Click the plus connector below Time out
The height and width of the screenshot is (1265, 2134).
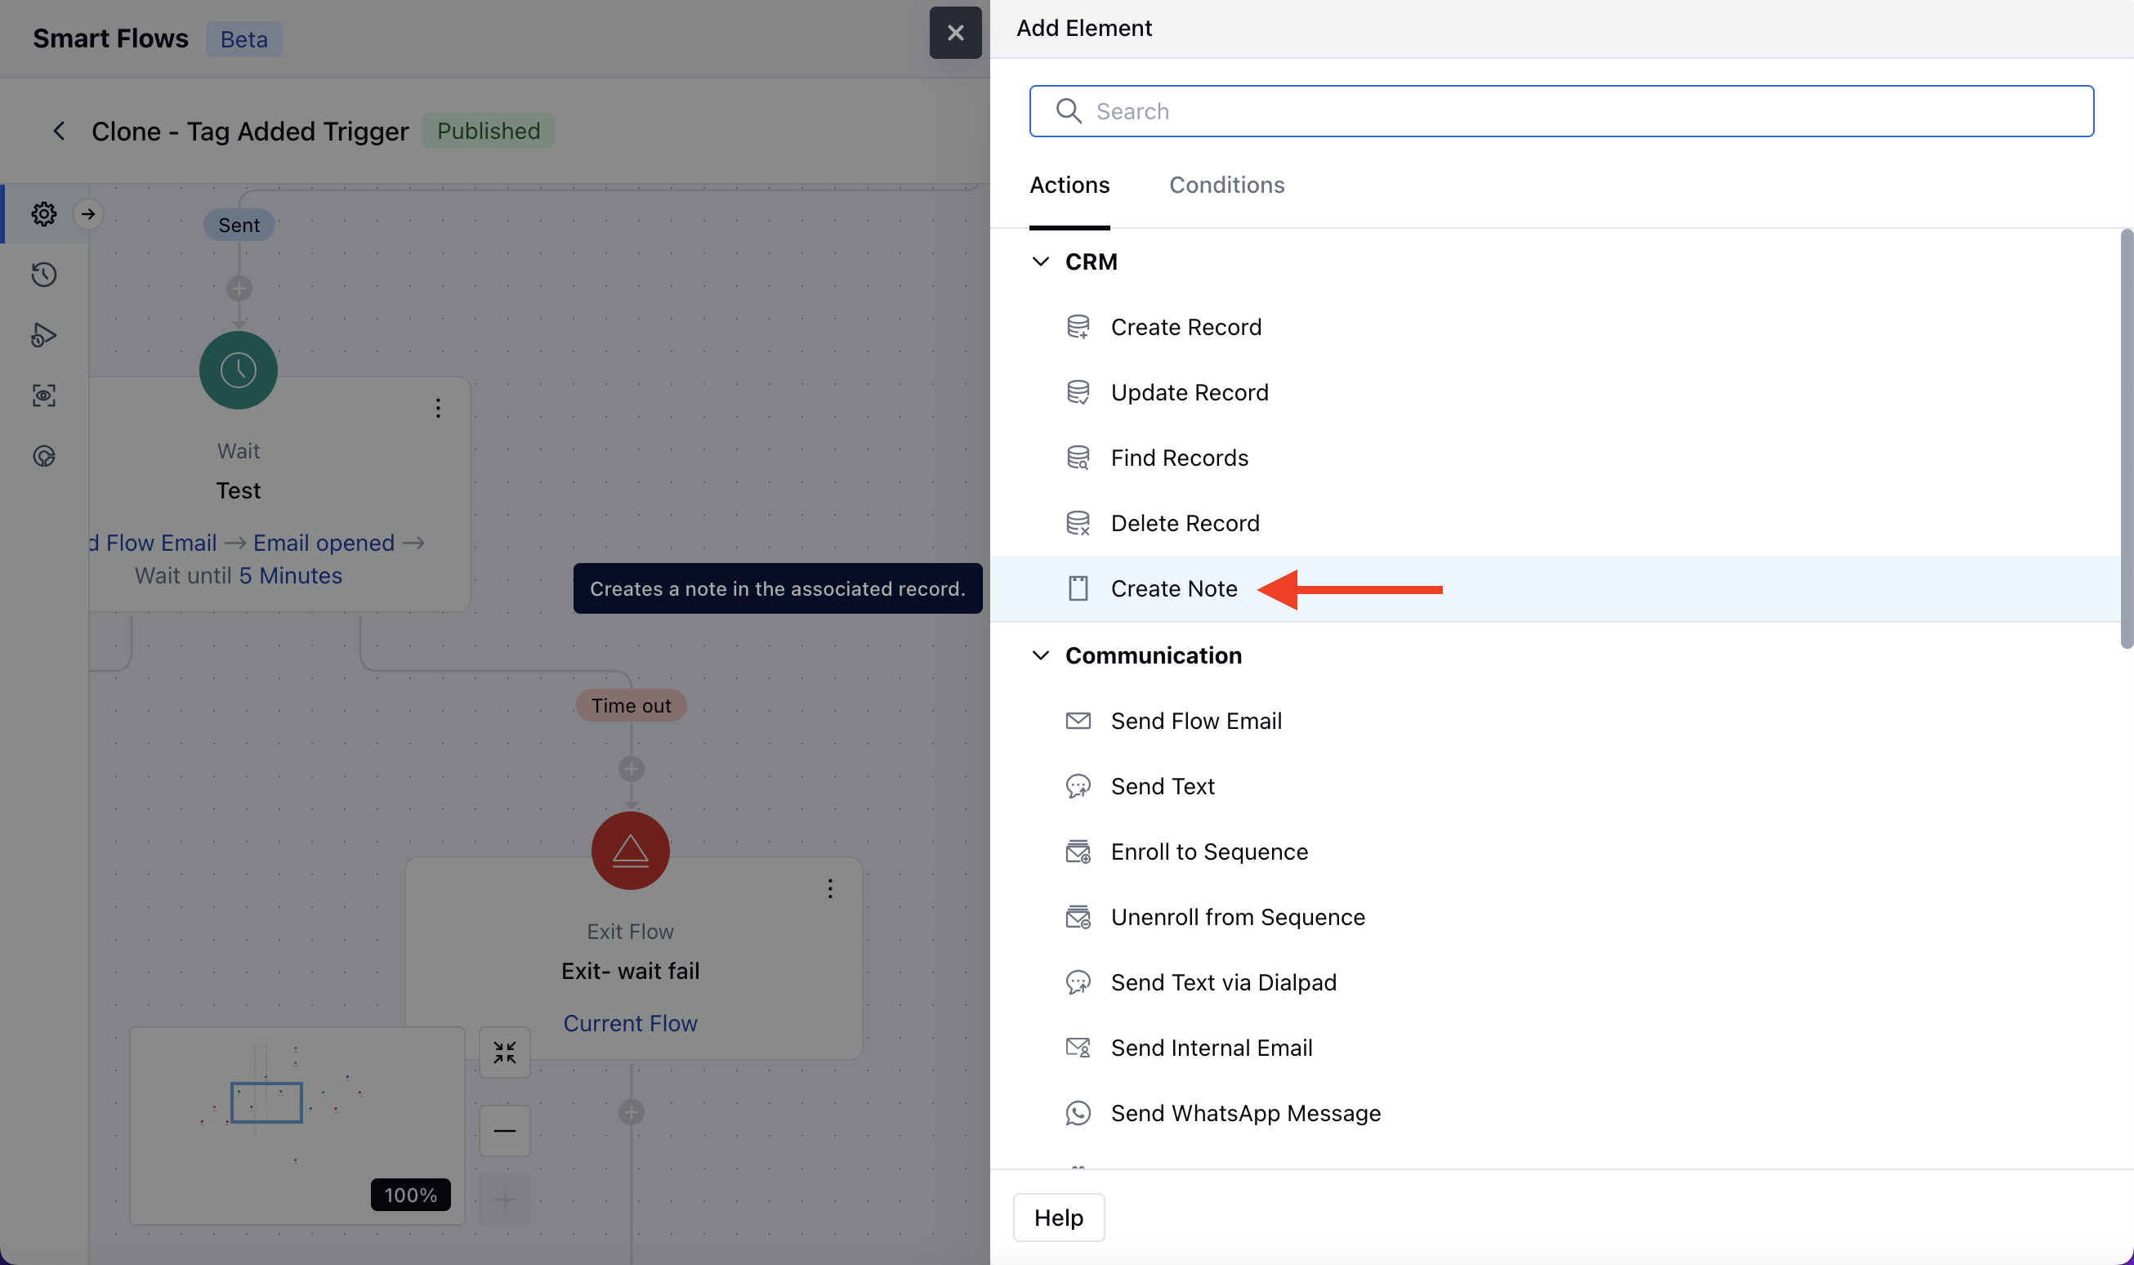point(631,769)
